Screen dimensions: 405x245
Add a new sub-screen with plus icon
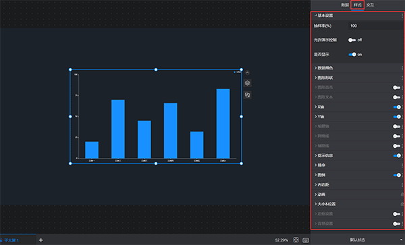(x=40, y=240)
